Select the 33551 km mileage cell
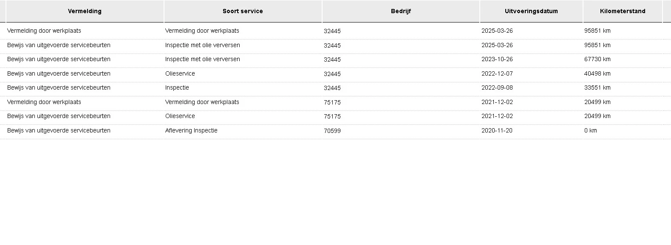The height and width of the screenshot is (245, 671). (x=597, y=88)
